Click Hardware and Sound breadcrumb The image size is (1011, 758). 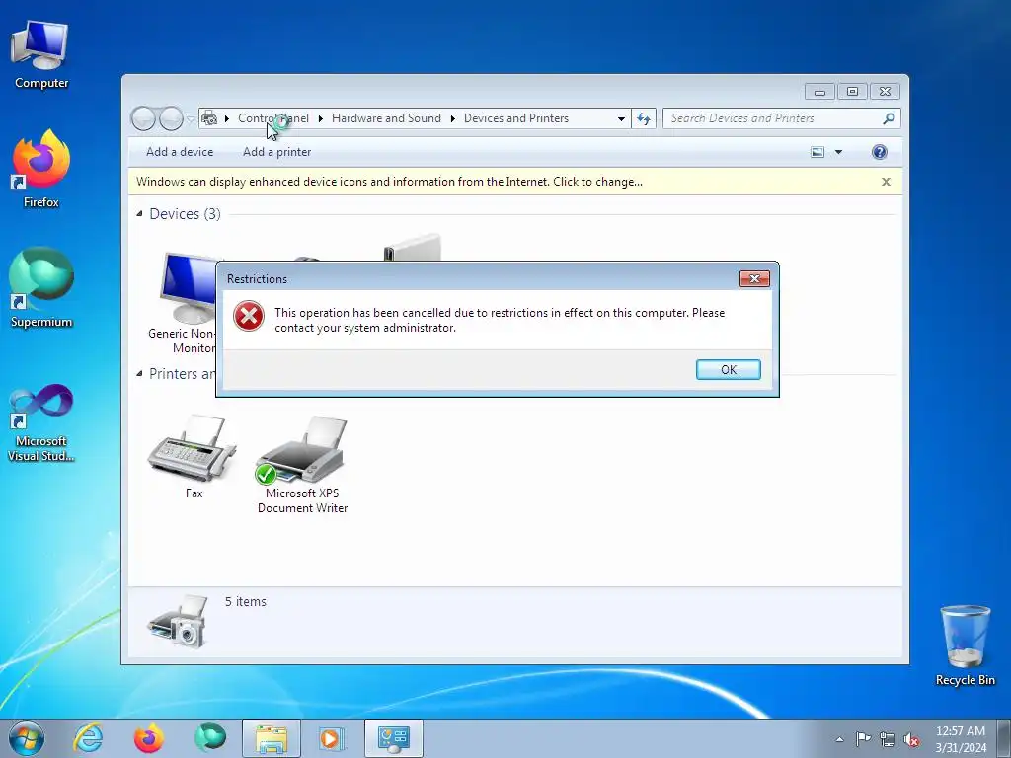pyautogui.click(x=386, y=118)
